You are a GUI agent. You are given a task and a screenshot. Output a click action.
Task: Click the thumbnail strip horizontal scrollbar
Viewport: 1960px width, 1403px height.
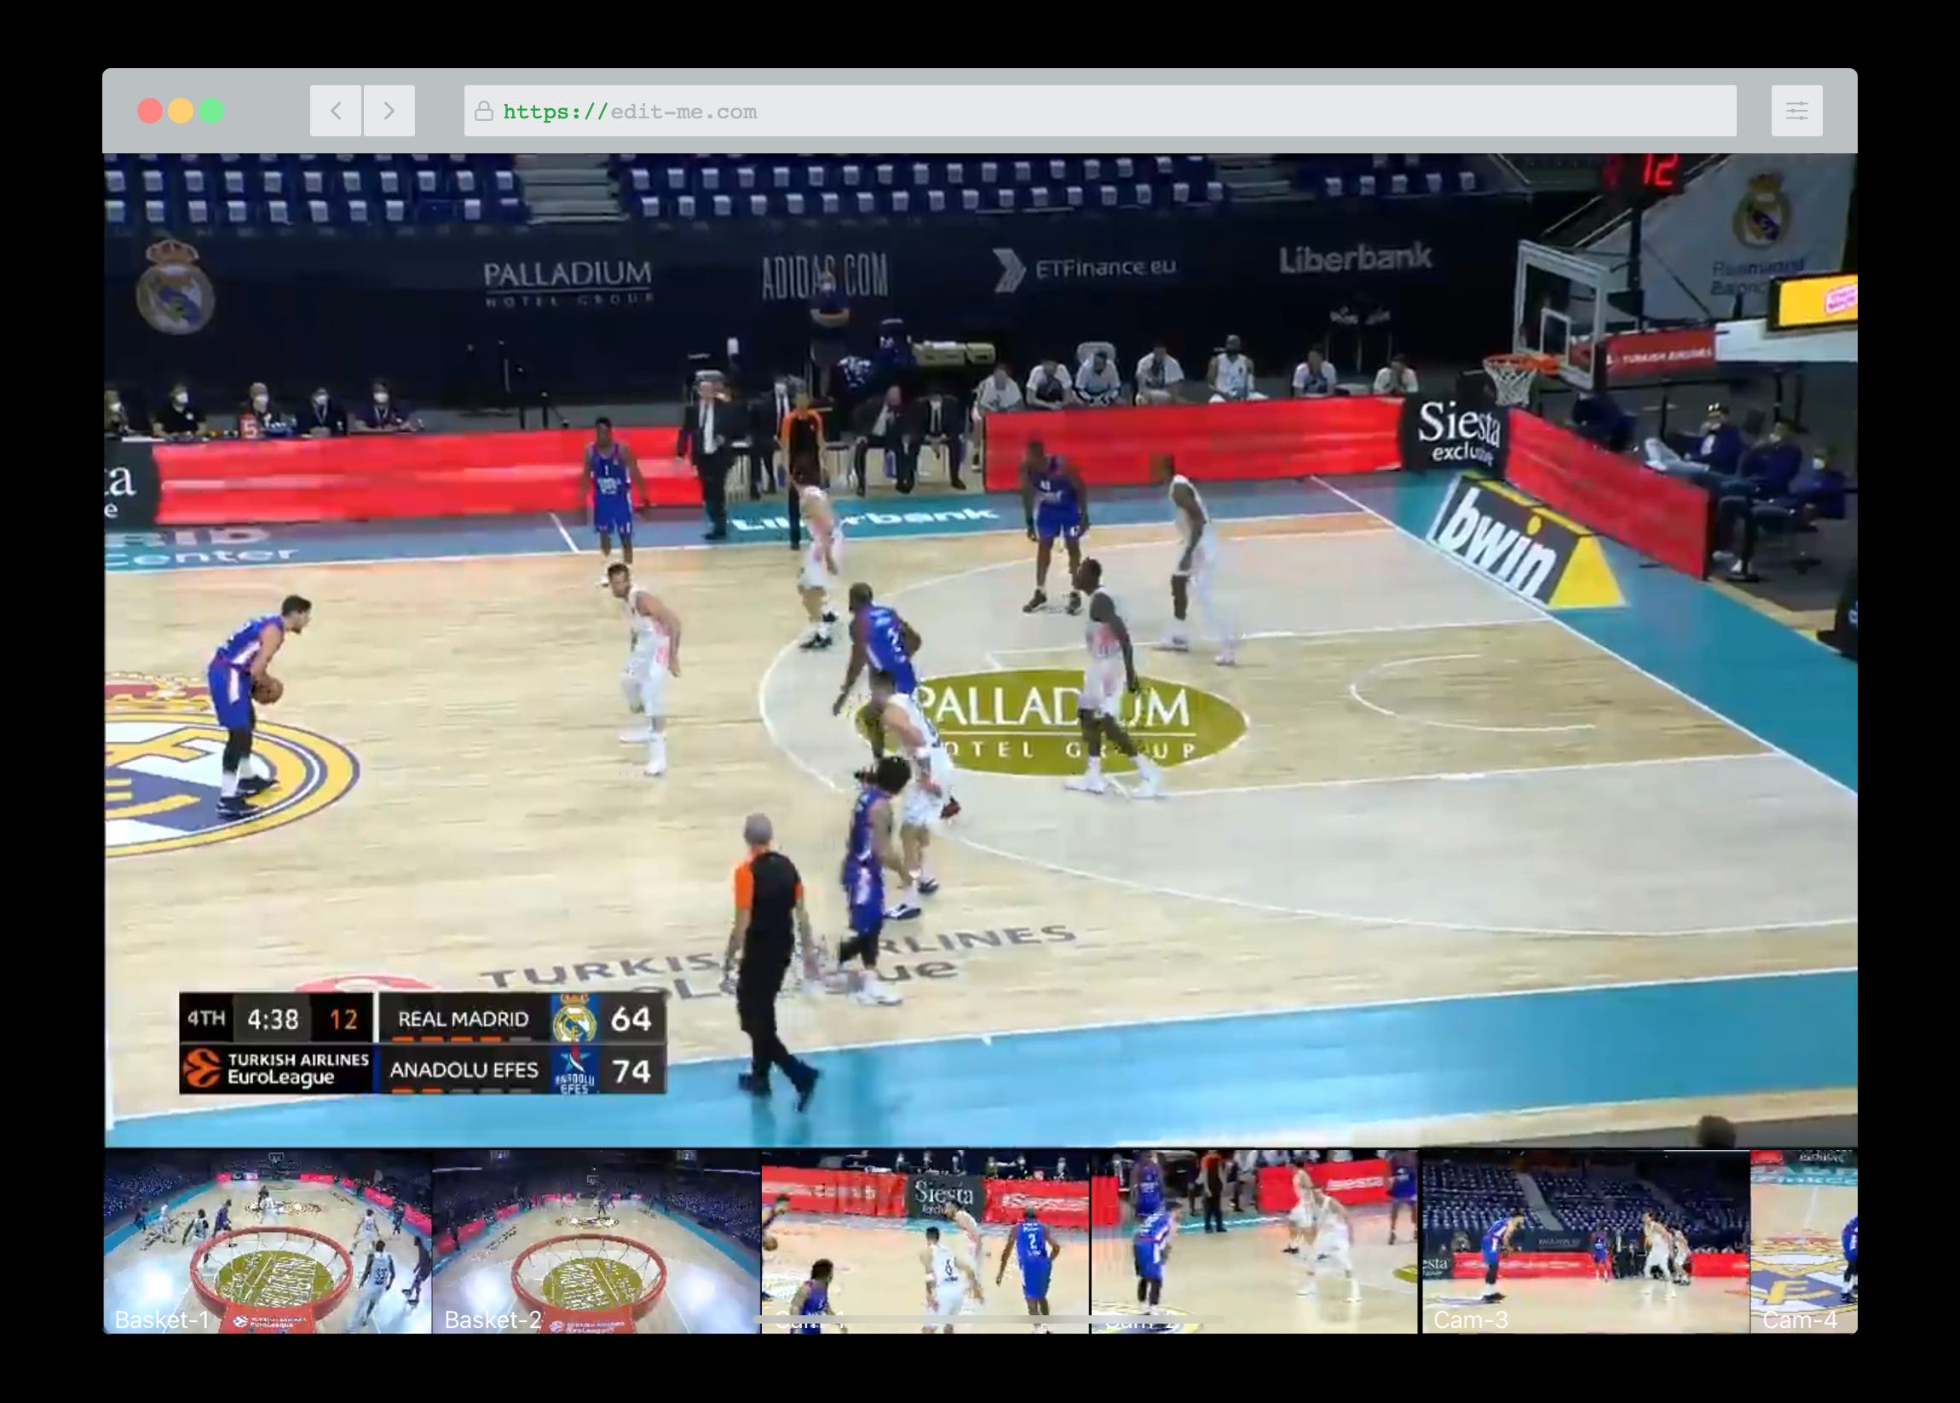(989, 1320)
